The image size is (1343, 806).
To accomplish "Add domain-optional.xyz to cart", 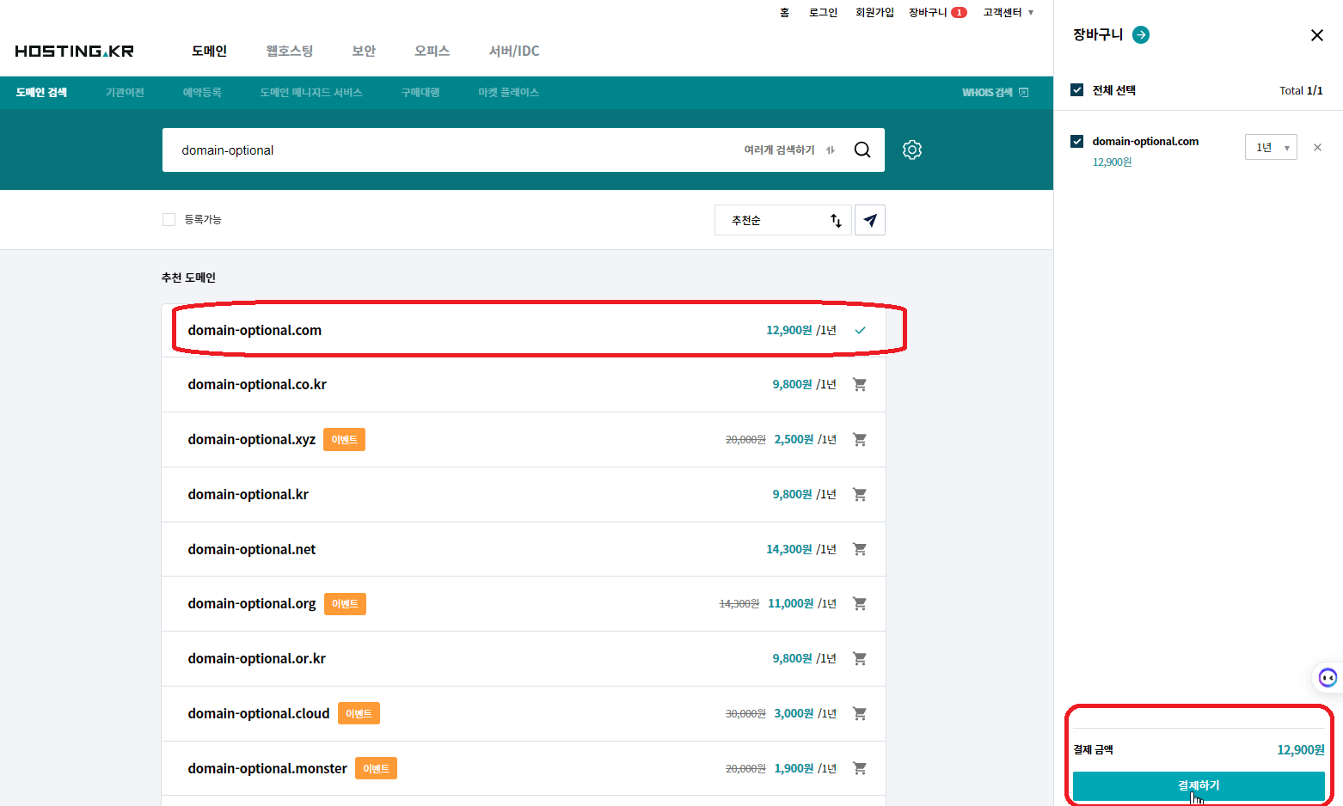I will point(859,439).
